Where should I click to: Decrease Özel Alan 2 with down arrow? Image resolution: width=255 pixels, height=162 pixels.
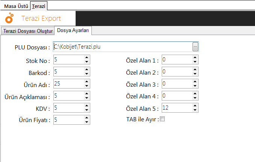(x=195, y=74)
